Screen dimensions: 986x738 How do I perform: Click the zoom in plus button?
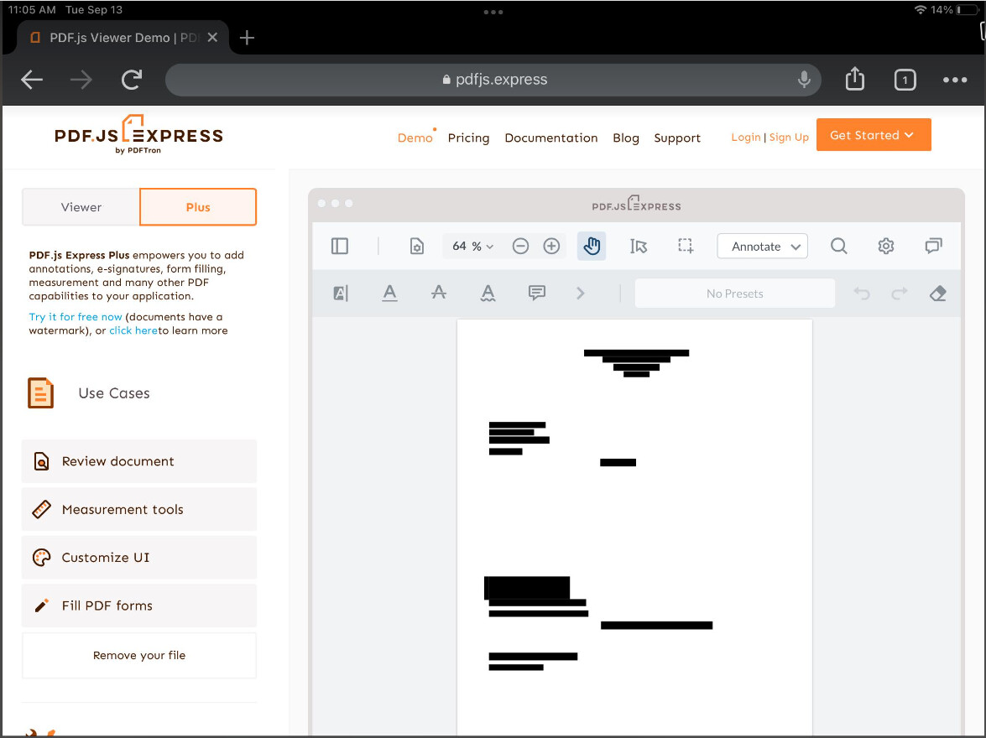click(551, 246)
